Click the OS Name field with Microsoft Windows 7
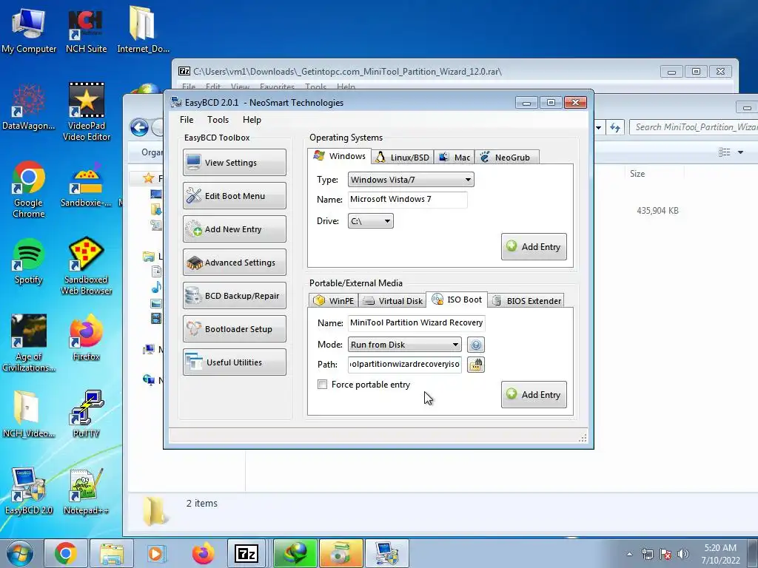758x568 pixels. tap(408, 200)
